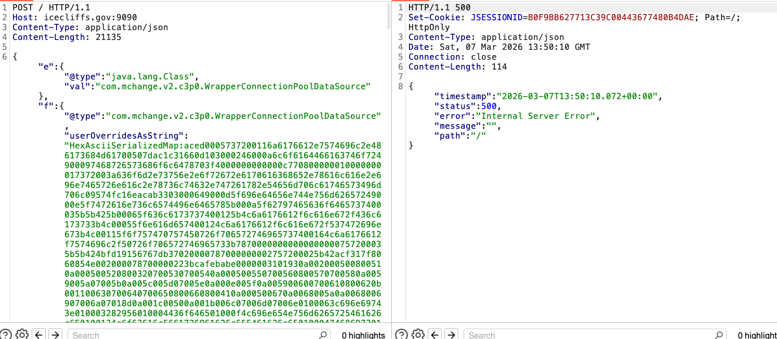The width and height of the screenshot is (777, 339).
Task: Open response panel search settings gear
Action: (x=418, y=334)
